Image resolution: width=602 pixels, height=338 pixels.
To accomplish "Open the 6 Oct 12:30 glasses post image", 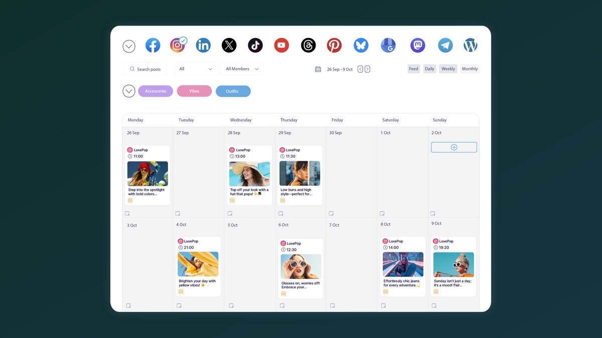I will click(x=301, y=267).
